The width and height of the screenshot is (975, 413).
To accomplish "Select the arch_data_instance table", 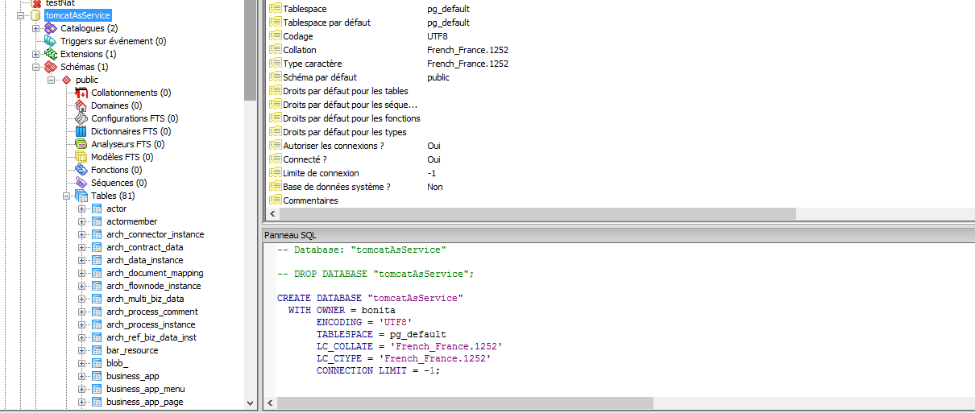I will (144, 260).
